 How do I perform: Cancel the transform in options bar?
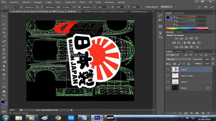click(206, 7)
